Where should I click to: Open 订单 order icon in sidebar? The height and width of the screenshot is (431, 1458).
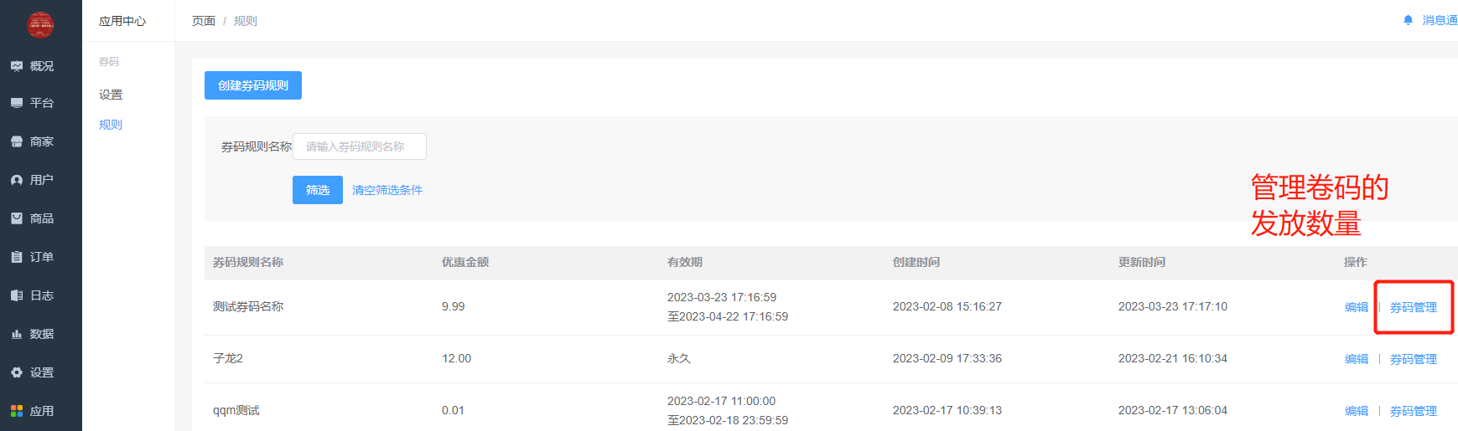click(17, 257)
